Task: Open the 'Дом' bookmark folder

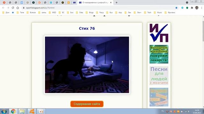Action: pyautogui.click(x=6, y=13)
